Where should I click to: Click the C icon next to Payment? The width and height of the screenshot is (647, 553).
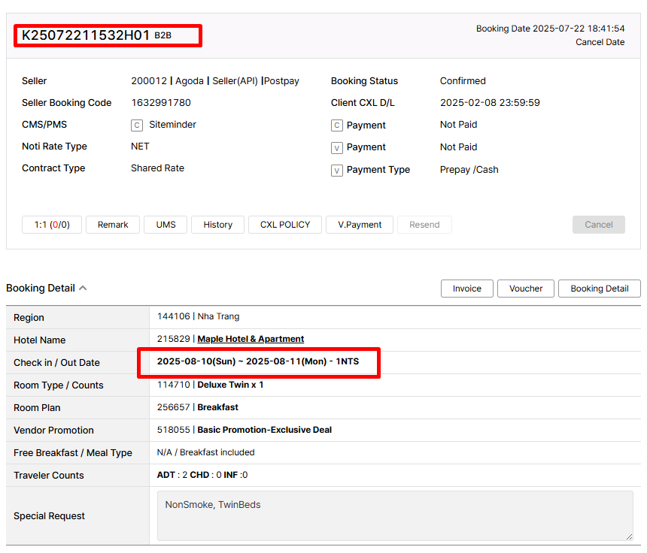tap(337, 125)
